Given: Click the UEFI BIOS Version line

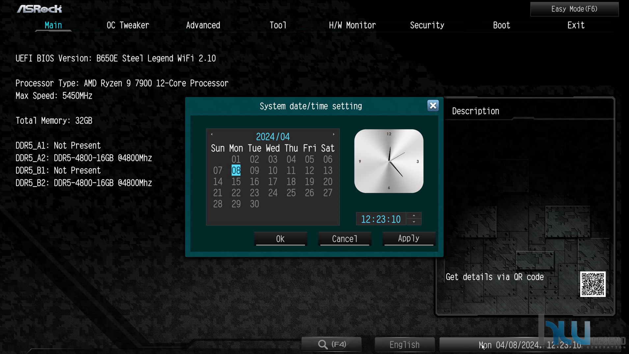Looking at the screenshot, I should [x=116, y=59].
